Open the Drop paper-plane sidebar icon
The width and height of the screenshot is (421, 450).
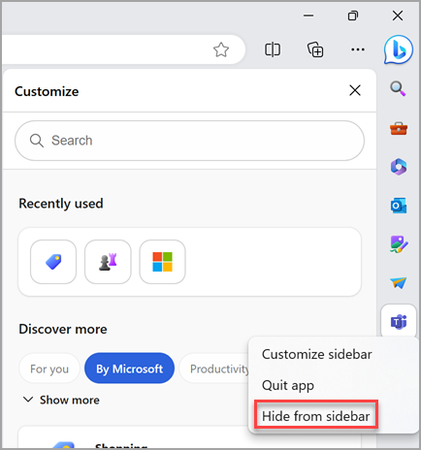coord(399,283)
